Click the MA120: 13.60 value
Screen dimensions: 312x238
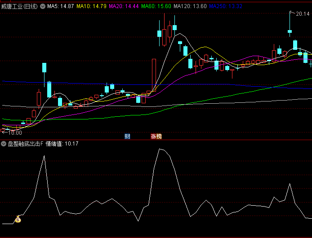190,6
